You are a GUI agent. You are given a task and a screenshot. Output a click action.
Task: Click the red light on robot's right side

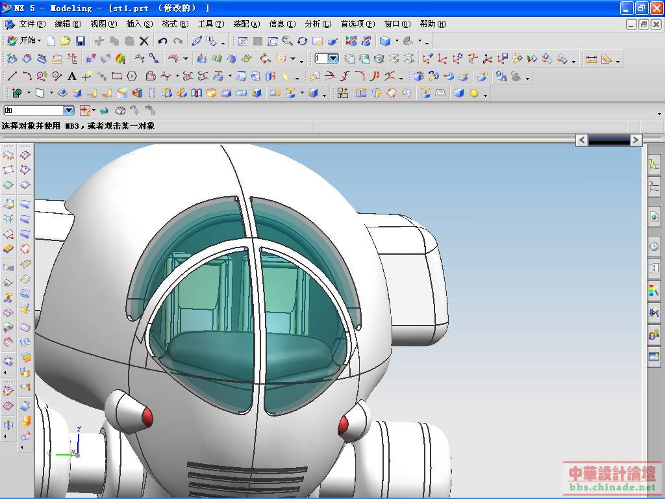tap(343, 426)
